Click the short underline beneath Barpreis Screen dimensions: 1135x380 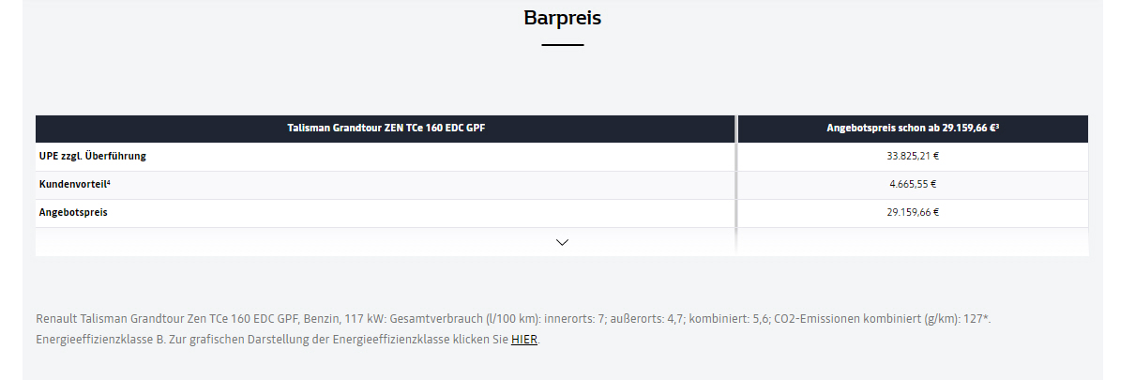[562, 45]
